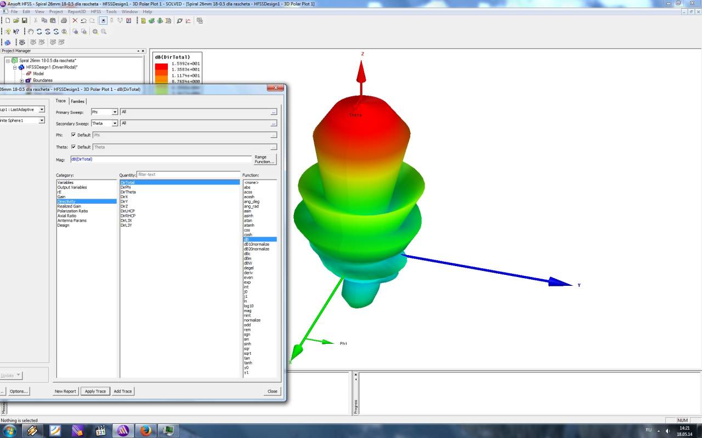Screen dimensions: 702x438
Task: Collapse the HFSSDesign1 tree node
Action: 15,67
